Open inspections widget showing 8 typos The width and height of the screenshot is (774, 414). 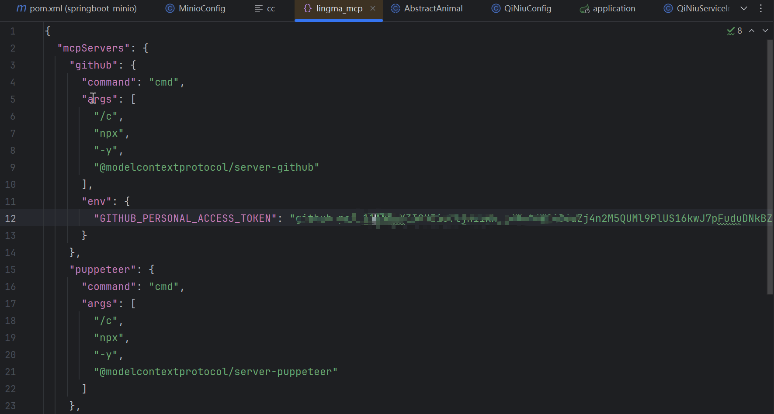pyautogui.click(x=734, y=31)
